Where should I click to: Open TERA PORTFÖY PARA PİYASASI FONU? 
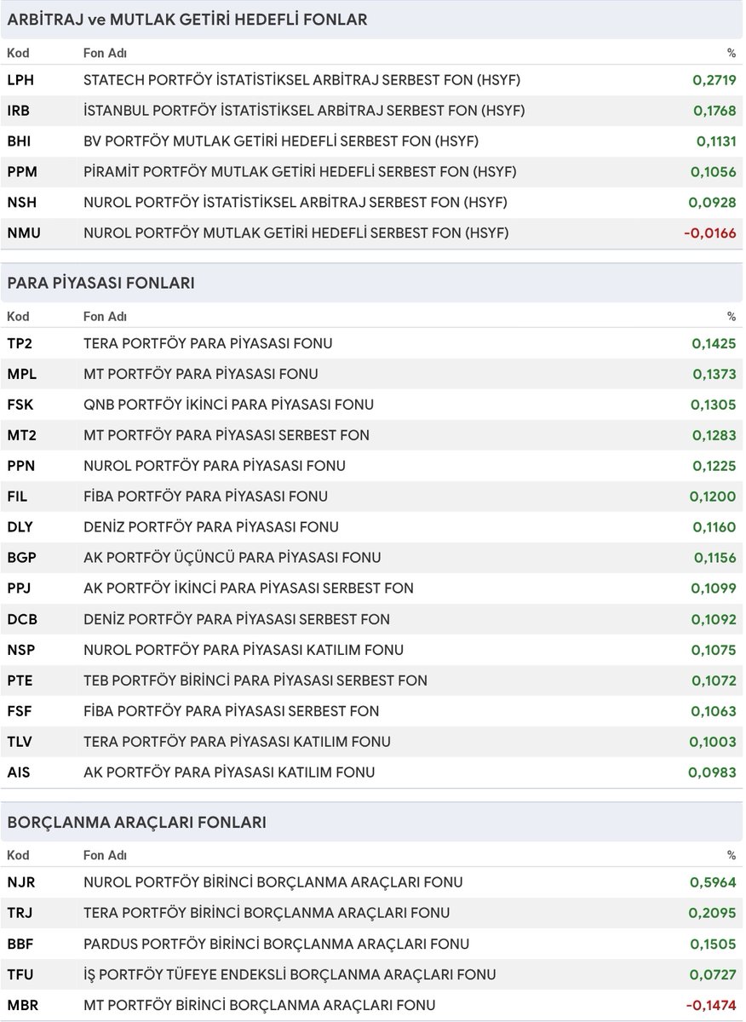(x=208, y=343)
